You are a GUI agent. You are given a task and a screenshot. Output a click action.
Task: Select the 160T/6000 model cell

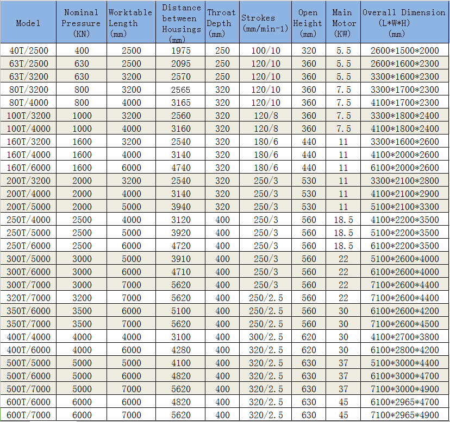[29, 168]
